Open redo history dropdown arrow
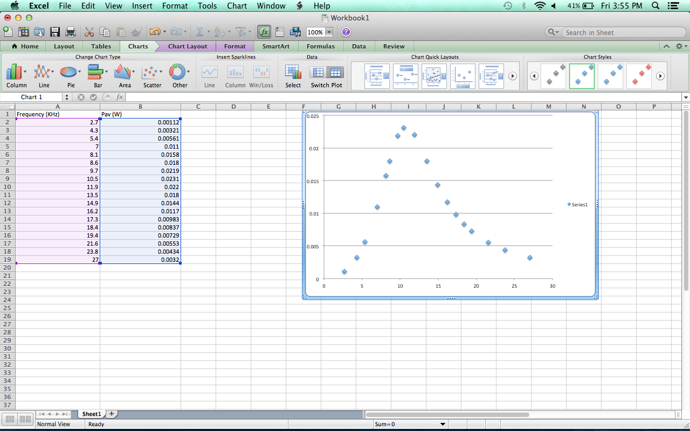 point(185,32)
